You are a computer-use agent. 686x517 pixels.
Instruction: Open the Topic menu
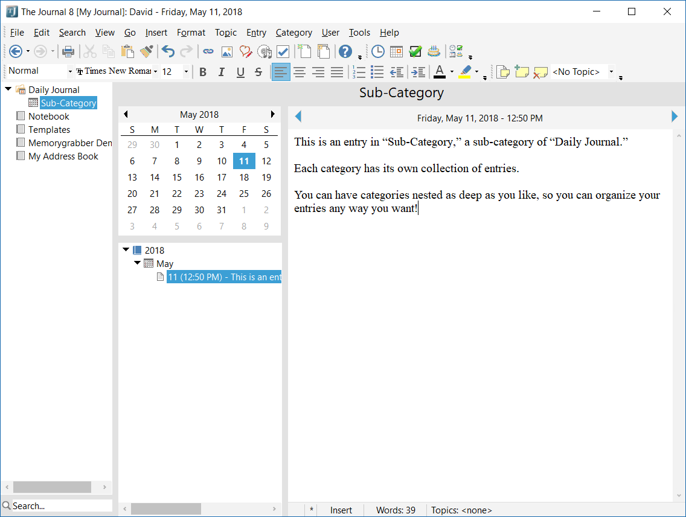[226, 33]
